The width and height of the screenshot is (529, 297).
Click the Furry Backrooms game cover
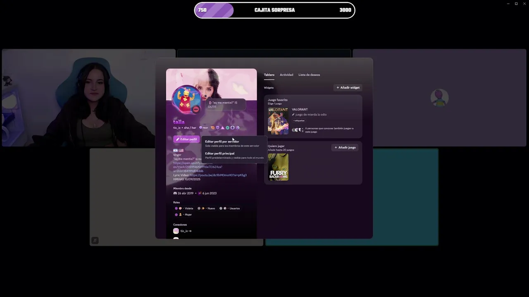(278, 167)
